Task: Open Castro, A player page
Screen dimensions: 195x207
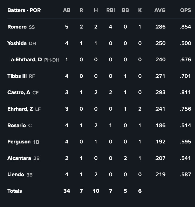Action: click(x=19, y=92)
